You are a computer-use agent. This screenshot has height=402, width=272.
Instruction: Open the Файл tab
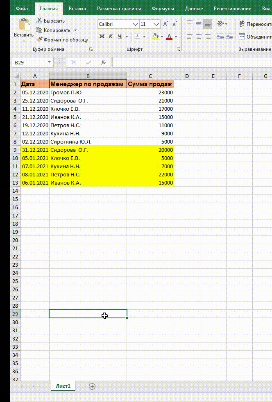pyautogui.click(x=22, y=9)
